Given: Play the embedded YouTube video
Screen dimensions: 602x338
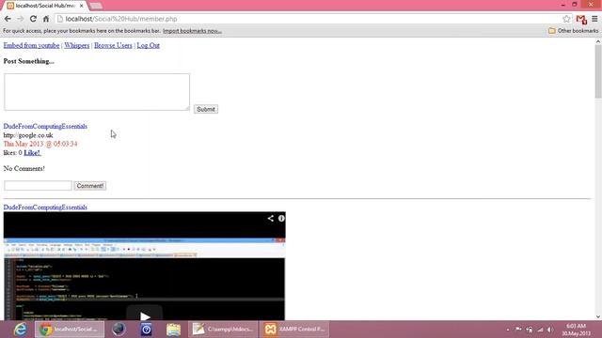Looking at the screenshot, I should 144,316.
